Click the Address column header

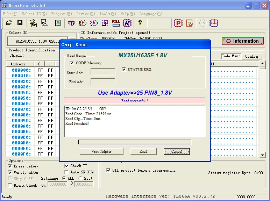point(20,64)
